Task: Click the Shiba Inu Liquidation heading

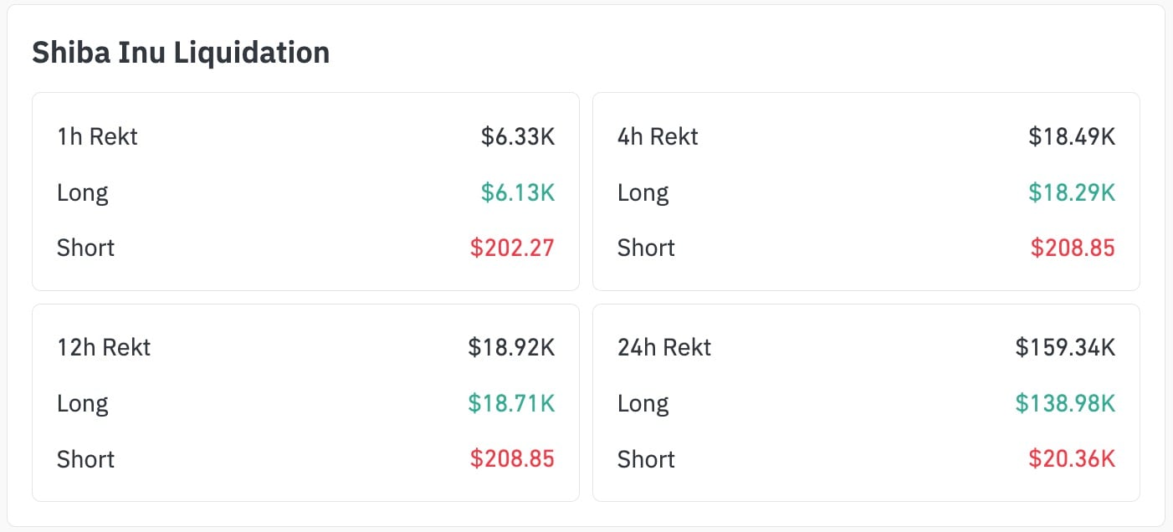Action: 181,53
